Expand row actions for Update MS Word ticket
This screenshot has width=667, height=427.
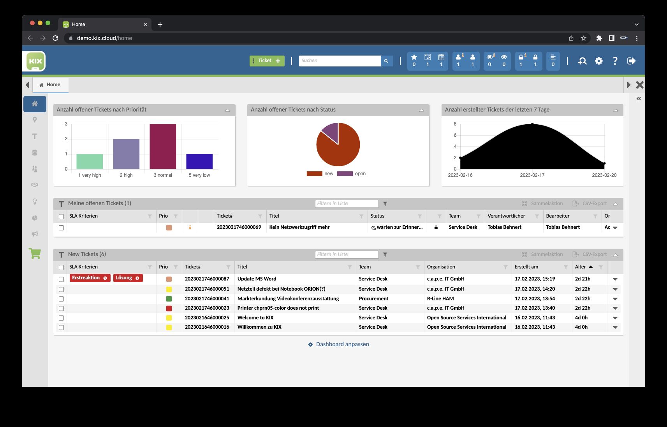click(x=615, y=279)
